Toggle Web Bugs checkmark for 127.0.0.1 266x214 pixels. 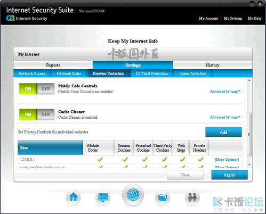click(182, 159)
